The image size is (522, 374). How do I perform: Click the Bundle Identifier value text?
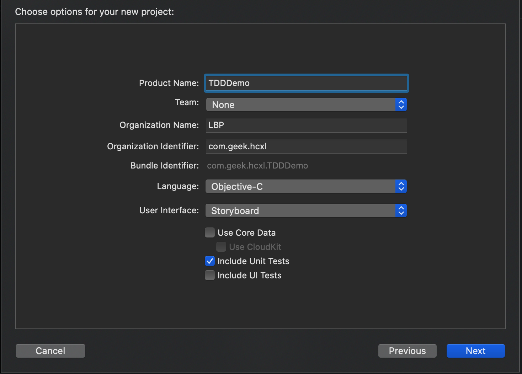coord(257,166)
